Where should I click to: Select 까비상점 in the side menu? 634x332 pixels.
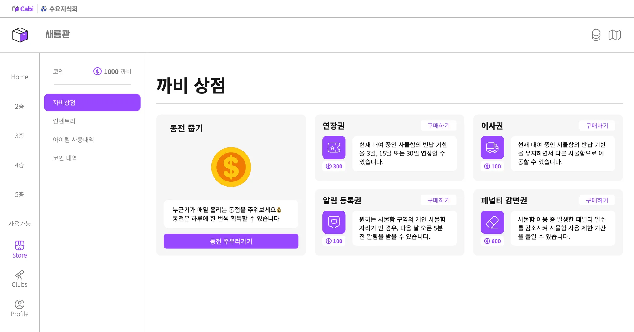[x=92, y=103]
